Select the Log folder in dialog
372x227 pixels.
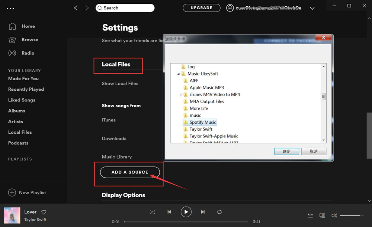[x=191, y=67]
